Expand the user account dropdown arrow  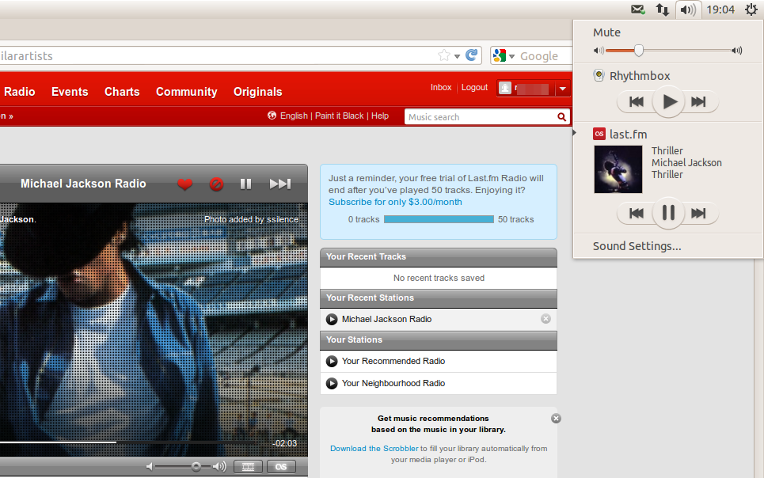tap(562, 89)
